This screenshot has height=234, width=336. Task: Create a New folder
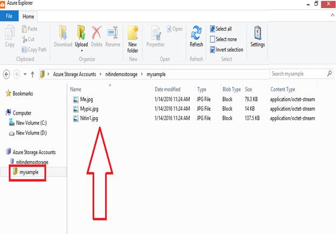(133, 39)
